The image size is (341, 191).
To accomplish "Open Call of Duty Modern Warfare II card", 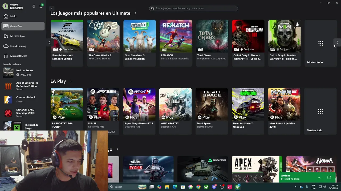I will [x=285, y=43].
